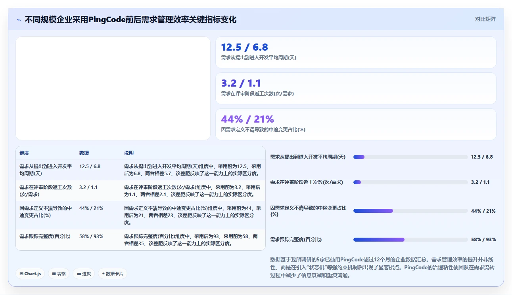Click the 58% / 93% value beside the progress bar

click(483, 240)
